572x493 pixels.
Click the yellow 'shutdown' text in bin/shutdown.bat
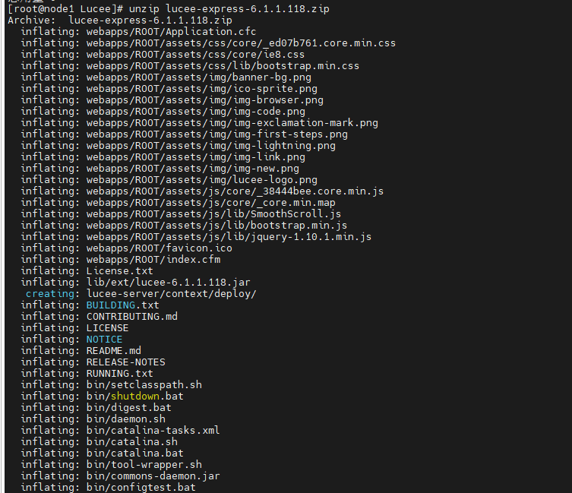[134, 396]
